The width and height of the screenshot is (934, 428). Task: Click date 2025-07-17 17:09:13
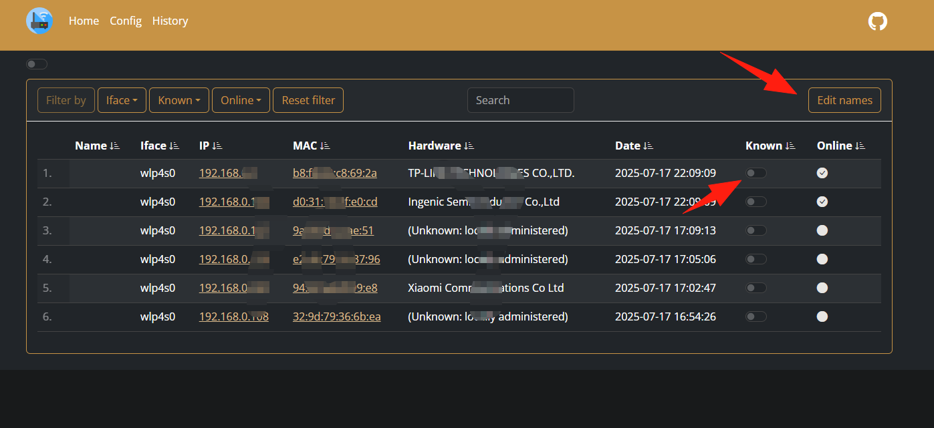[665, 230]
